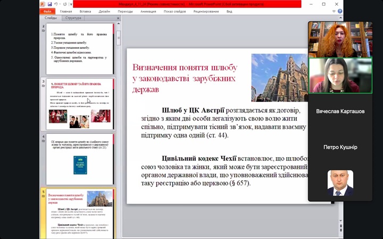Select slide 2 thumbnail with numbered list
The width and height of the screenshot is (383, 239).
[x=79, y=49]
